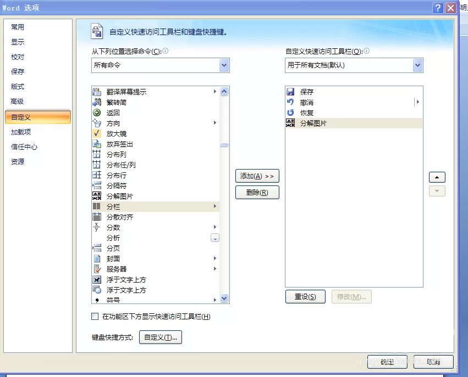Click the 重设(S) button
This screenshot has height=377, width=468.
[305, 296]
